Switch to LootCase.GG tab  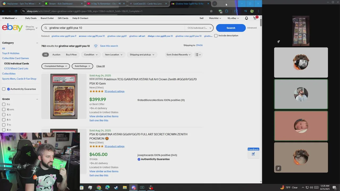(148, 4)
